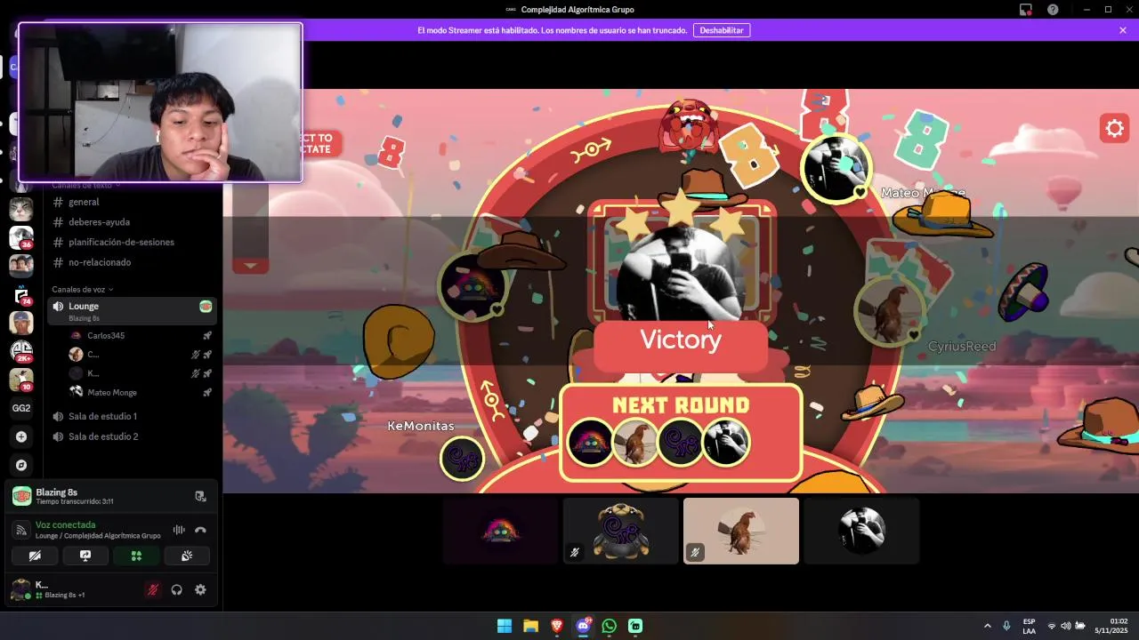This screenshot has height=640, width=1139.
Task: Open the activities launcher button
Action: [136, 556]
